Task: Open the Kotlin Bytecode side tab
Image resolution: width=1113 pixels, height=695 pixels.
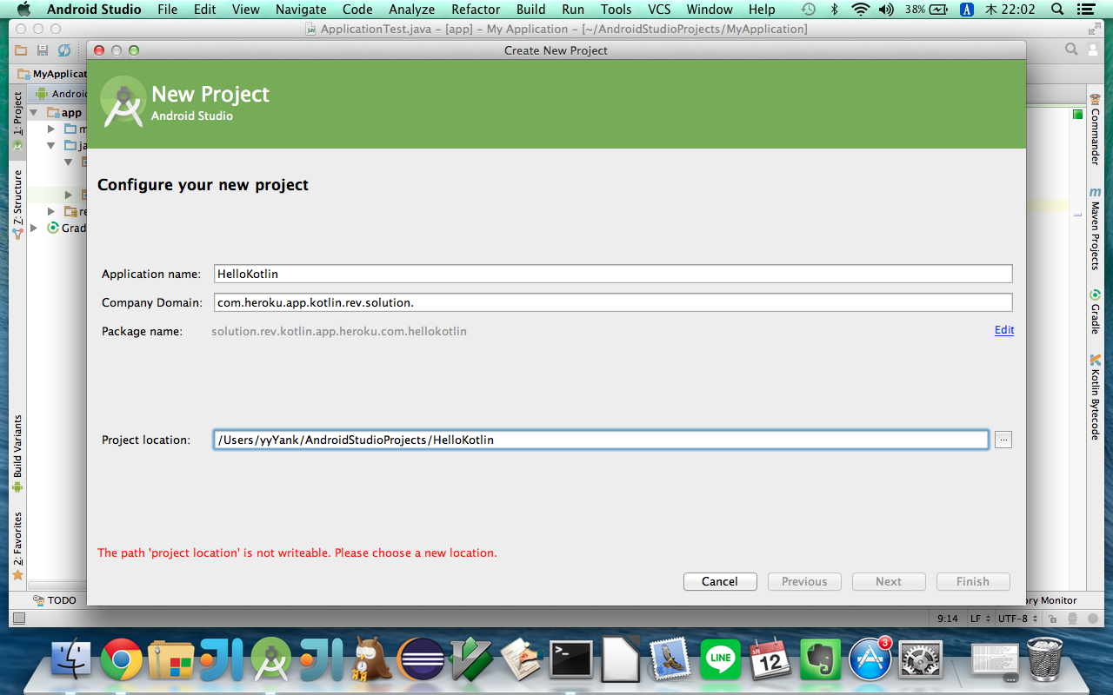Action: click(x=1095, y=396)
